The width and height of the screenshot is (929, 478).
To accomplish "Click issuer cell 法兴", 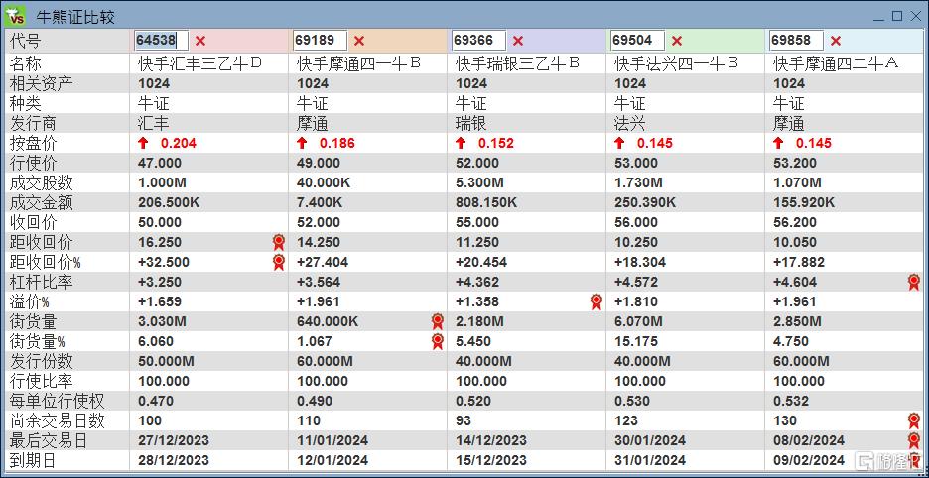I will pyautogui.click(x=630, y=123).
